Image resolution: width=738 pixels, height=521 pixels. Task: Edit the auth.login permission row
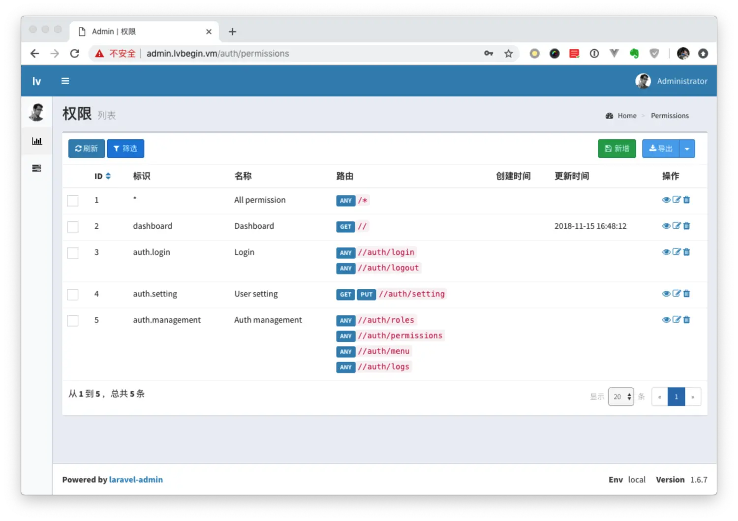click(x=676, y=252)
